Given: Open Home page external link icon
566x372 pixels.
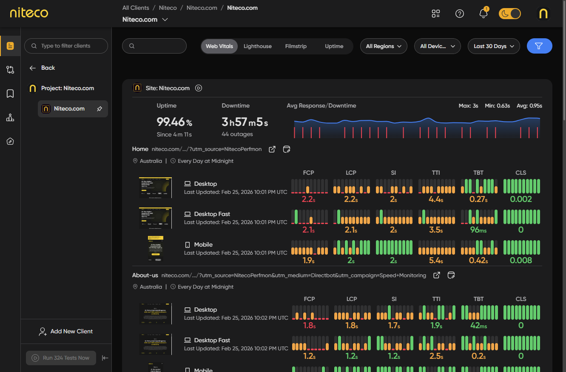Looking at the screenshot, I should (272, 149).
